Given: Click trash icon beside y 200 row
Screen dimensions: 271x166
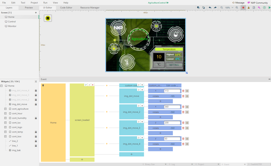Looking at the screenshot, I should click(x=183, y=122).
